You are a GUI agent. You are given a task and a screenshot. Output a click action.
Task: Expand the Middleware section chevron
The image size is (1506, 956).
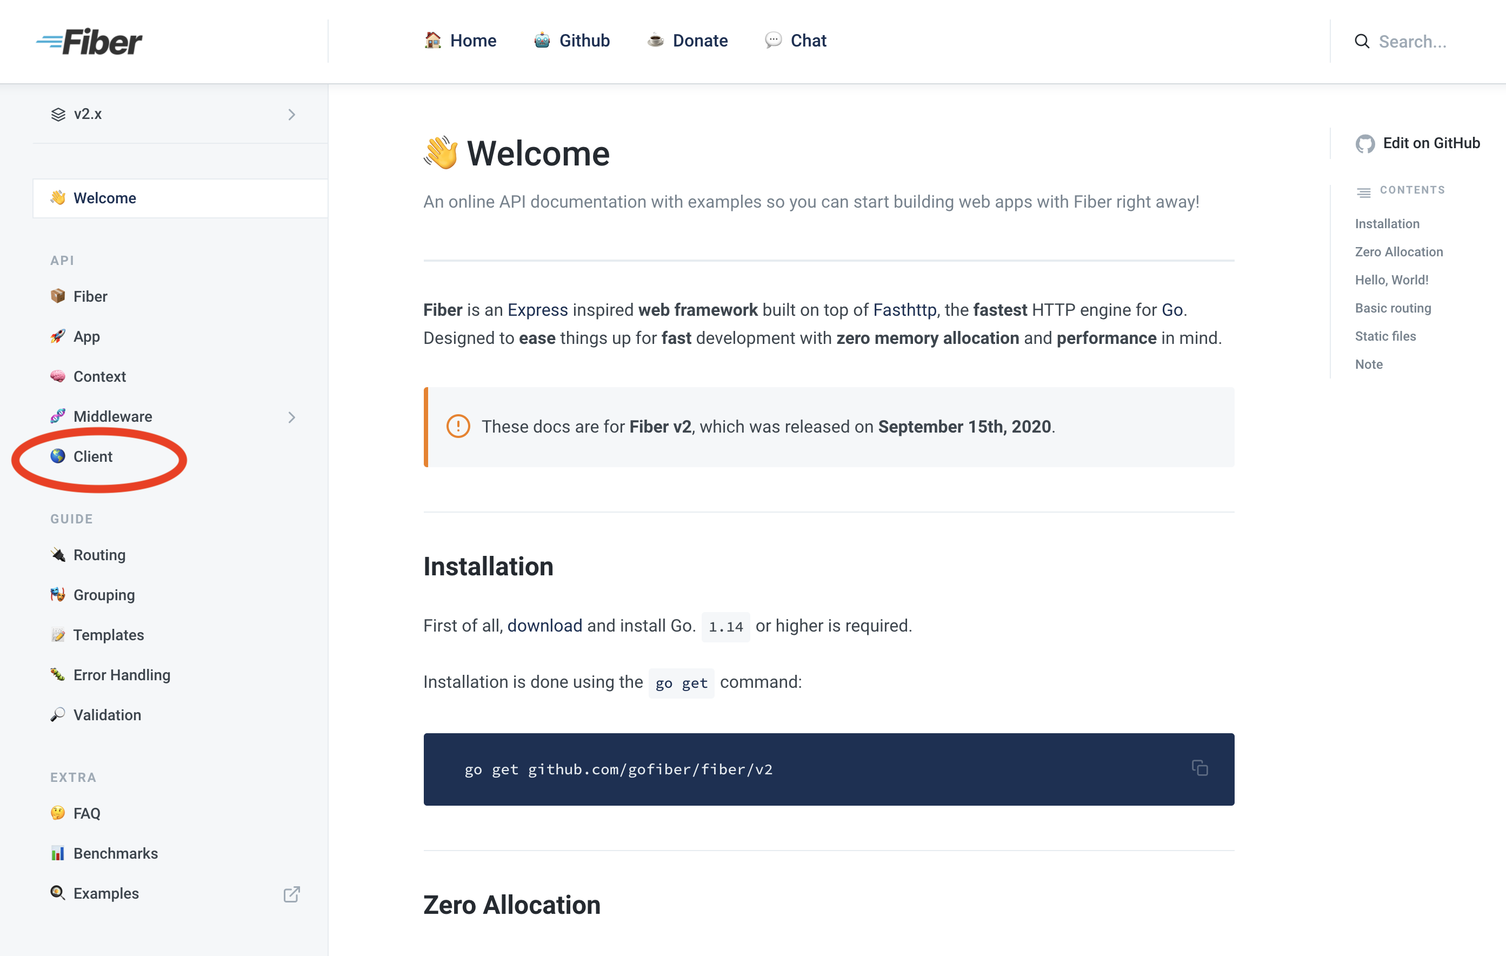click(x=291, y=417)
